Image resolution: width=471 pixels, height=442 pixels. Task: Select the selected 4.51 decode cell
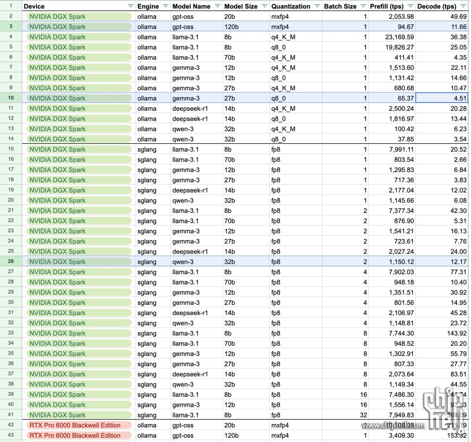[442, 98]
